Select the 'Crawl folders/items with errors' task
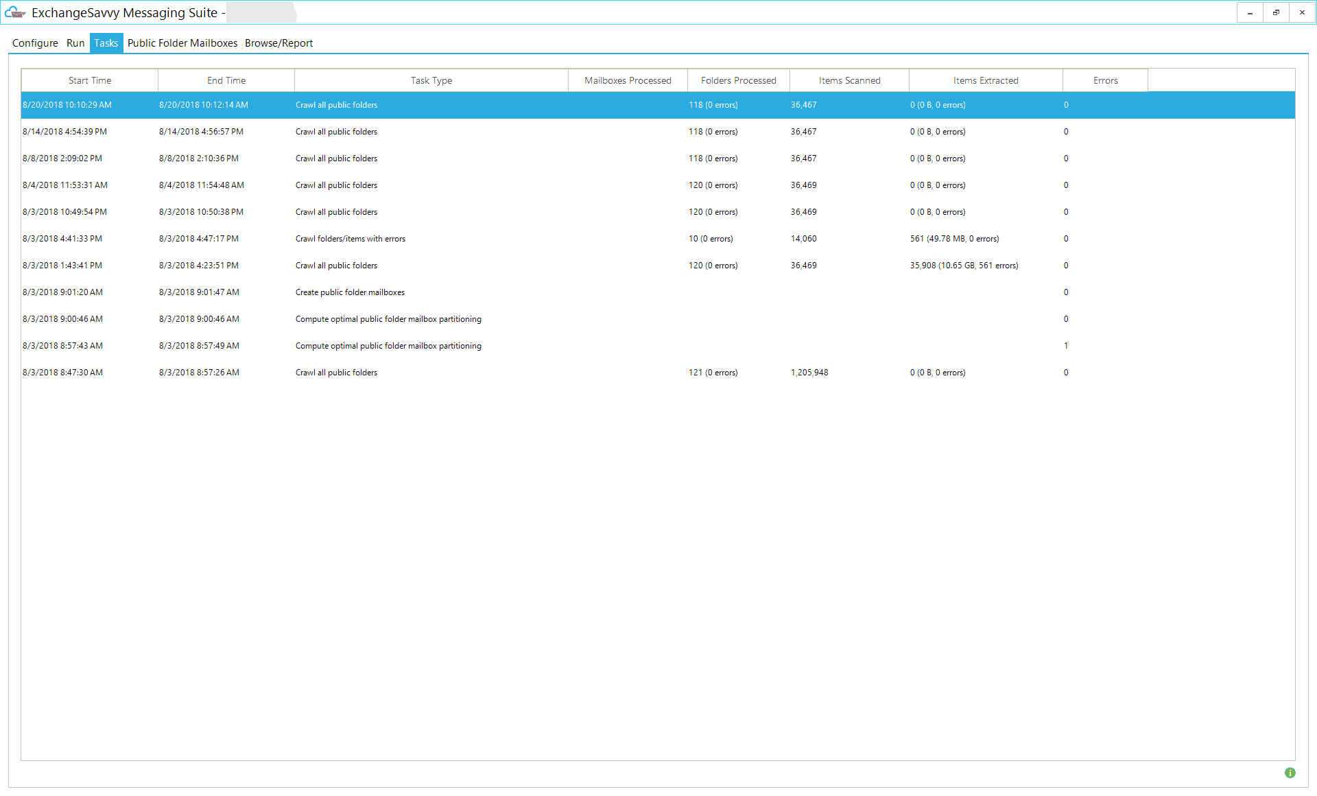Image resolution: width=1317 pixels, height=796 pixels. [658, 239]
